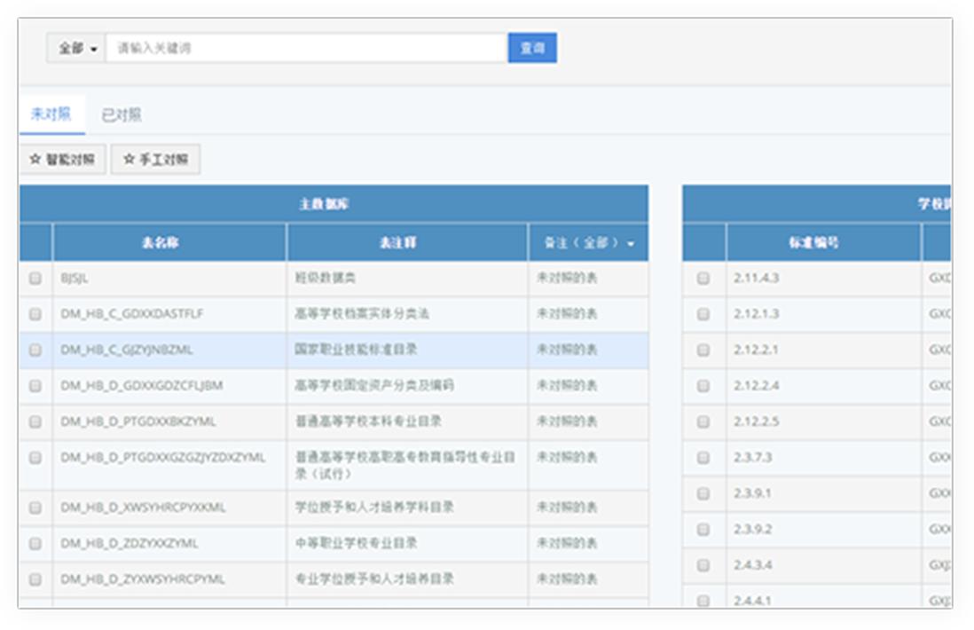
Task: Click the 表名称 column header
Action: tap(169, 243)
